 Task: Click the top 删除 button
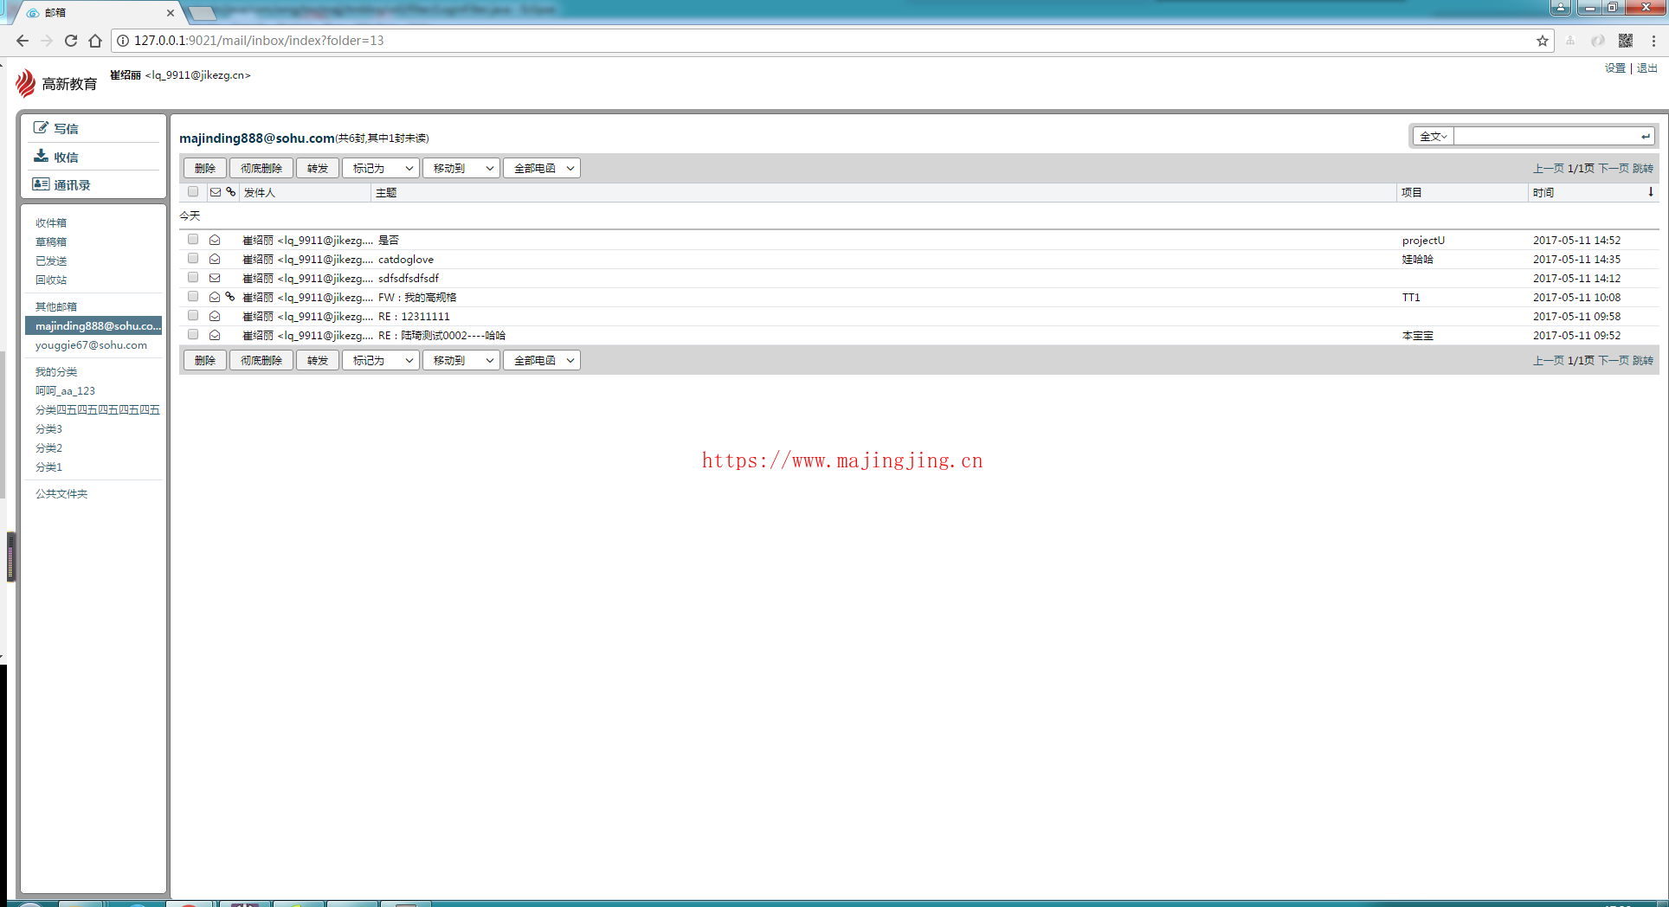click(205, 168)
